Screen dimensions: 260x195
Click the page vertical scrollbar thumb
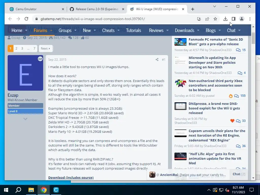pos(253,38)
